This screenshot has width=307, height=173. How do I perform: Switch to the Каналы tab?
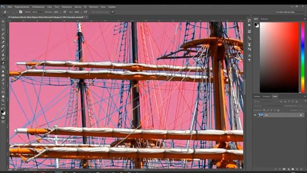coord(257,96)
